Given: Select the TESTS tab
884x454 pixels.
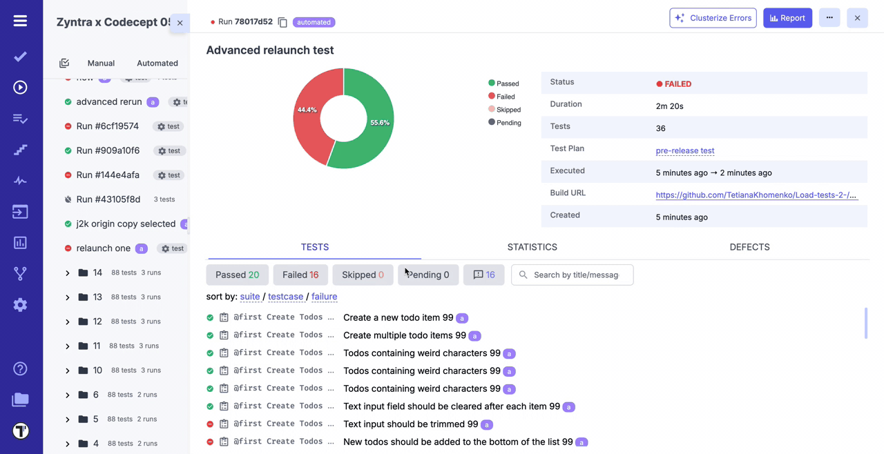Looking at the screenshot, I should [x=315, y=247].
